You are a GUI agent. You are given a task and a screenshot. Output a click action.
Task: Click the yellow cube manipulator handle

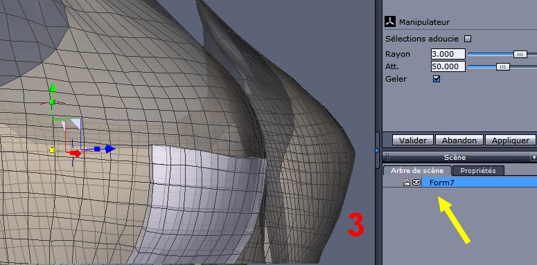point(53,150)
